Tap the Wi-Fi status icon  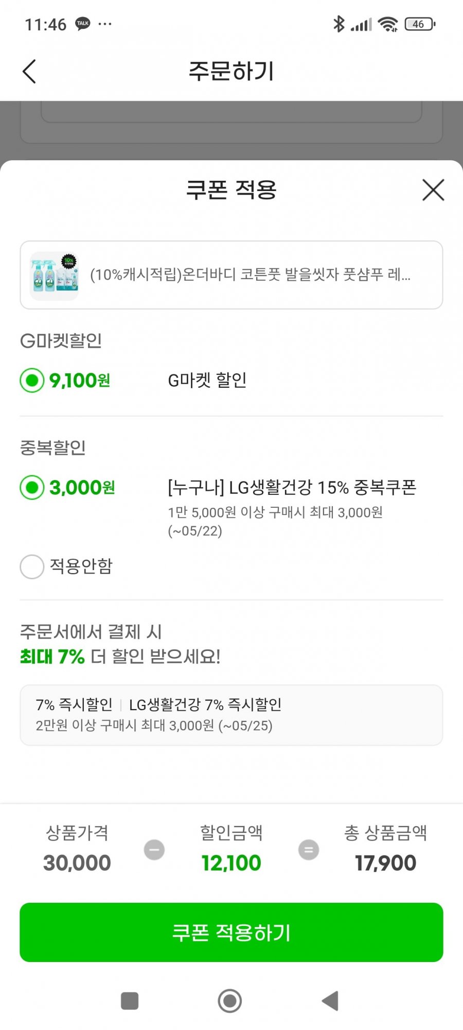[x=387, y=24]
